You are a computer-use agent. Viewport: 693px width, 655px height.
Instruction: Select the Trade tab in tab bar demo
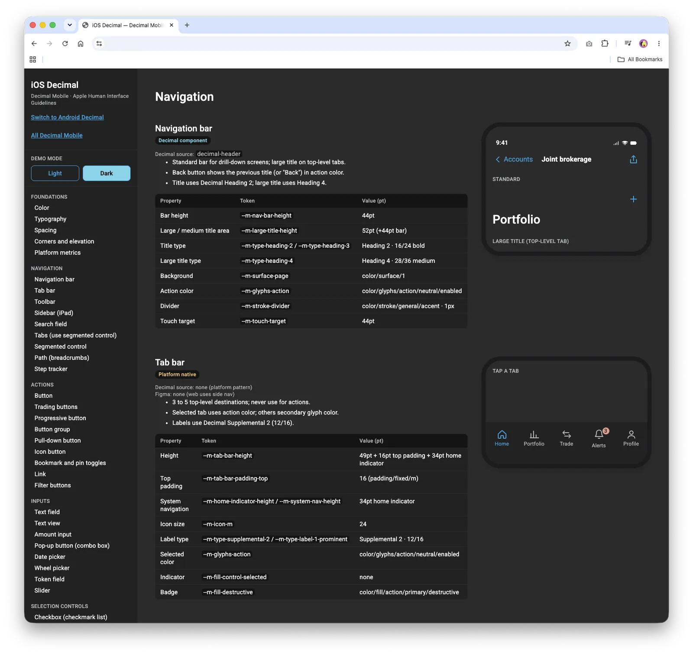click(x=566, y=438)
